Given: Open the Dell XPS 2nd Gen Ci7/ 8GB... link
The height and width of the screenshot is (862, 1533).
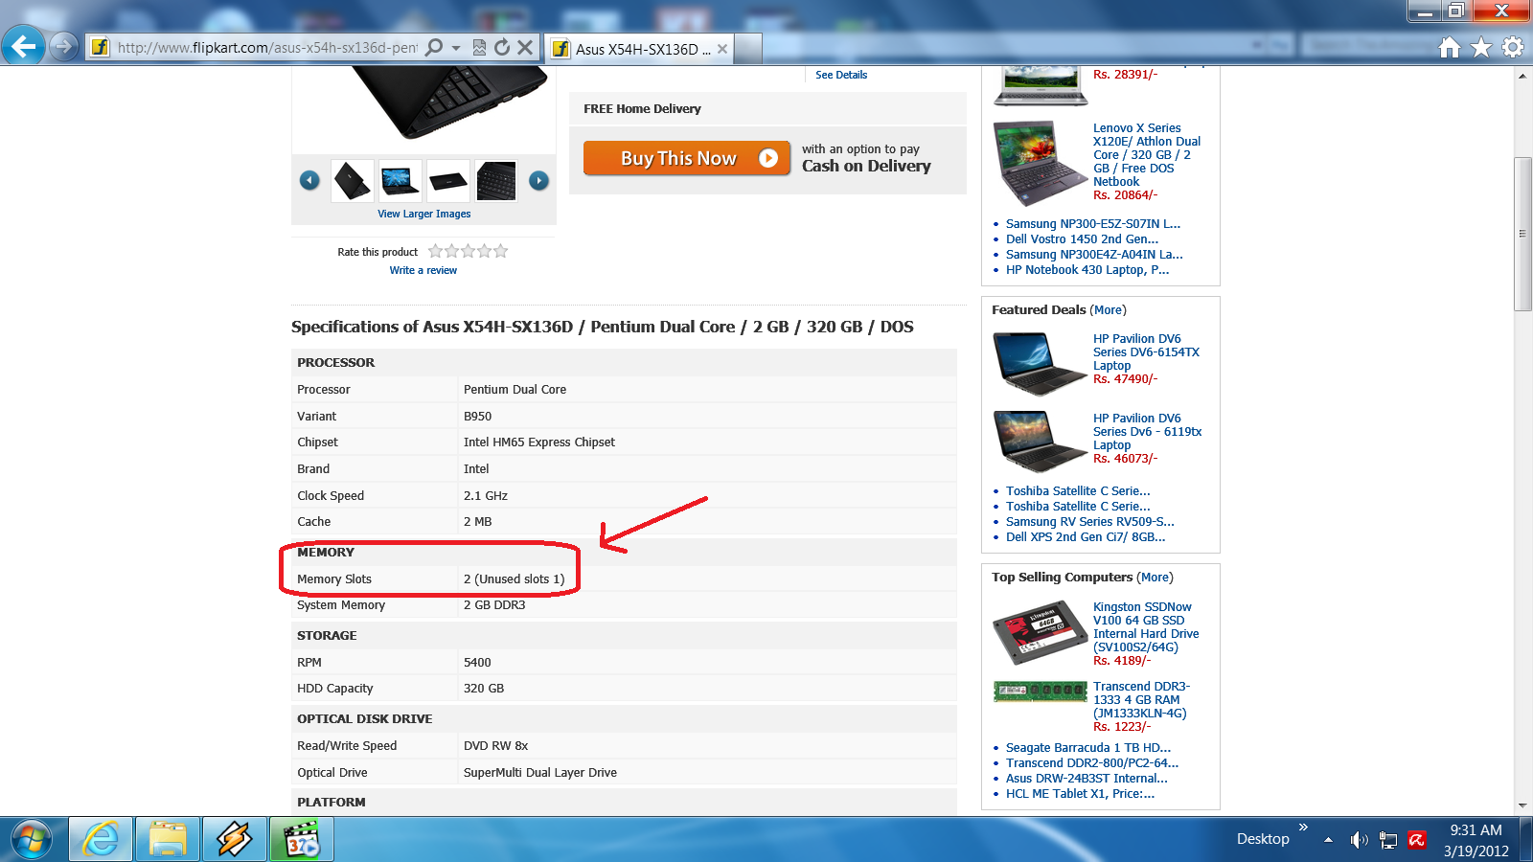Looking at the screenshot, I should coord(1086,537).
